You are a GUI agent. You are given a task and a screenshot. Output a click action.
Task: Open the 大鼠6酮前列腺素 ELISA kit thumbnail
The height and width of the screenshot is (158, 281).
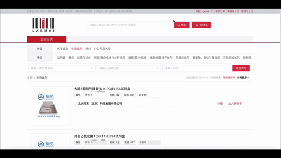(x=51, y=106)
